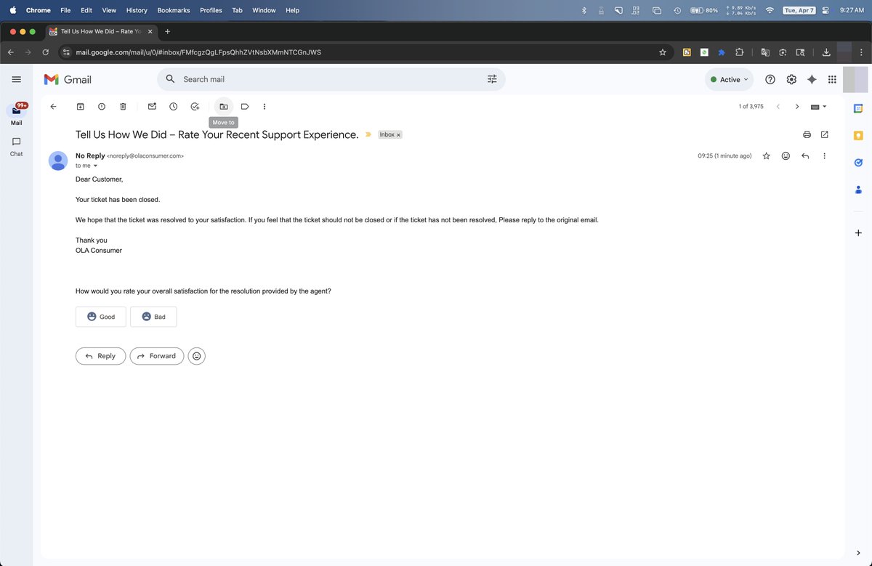The width and height of the screenshot is (872, 566).
Task: Snooze this email with the clock icon
Action: tap(173, 106)
